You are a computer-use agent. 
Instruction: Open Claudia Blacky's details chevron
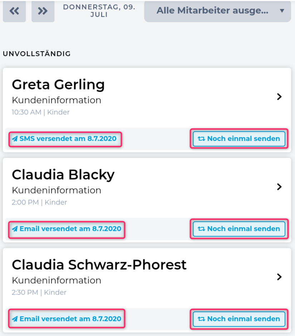pos(280,187)
